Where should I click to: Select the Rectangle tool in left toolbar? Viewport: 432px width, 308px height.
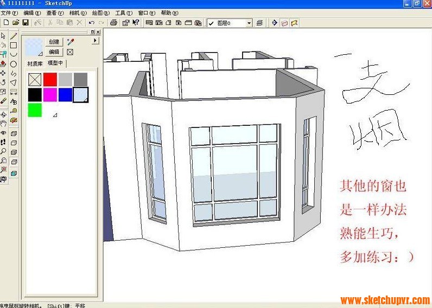(x=14, y=45)
